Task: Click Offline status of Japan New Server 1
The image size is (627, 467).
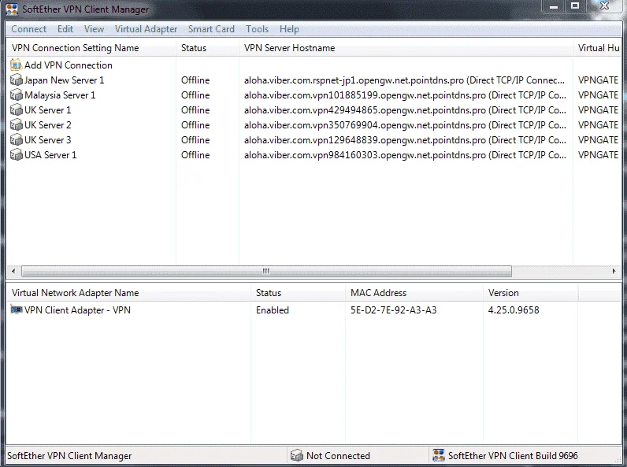Action: (x=195, y=80)
